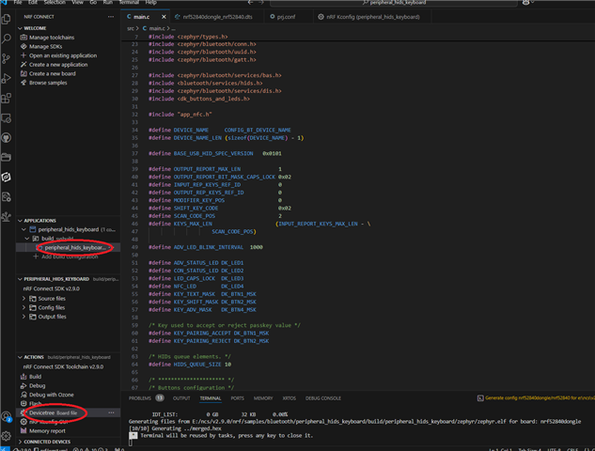Open the Explorer view in activity bar
Viewport: 595px width, 451px height.
[6, 19]
